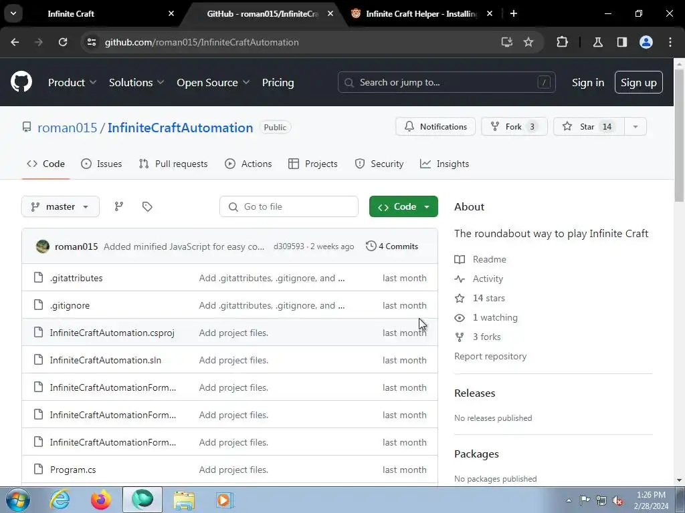Click the muted volume tray icon
Viewport: 685px width, 513px height.
click(x=617, y=501)
